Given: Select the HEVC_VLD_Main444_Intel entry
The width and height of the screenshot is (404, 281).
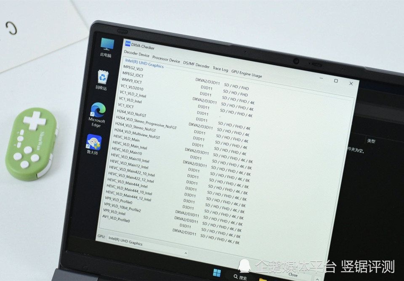Looking at the screenshot, I should [x=127, y=183].
